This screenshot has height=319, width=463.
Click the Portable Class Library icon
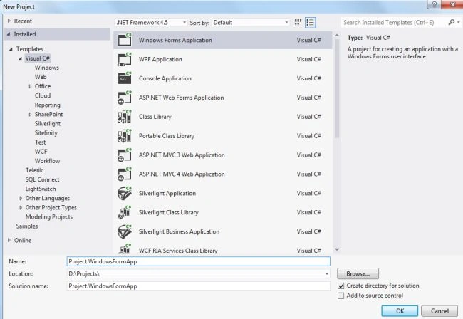coord(125,136)
